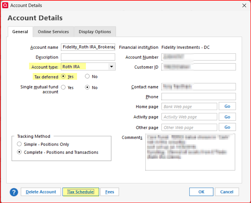Click the Other Web page field
Image resolution: width=251 pixels, height=203 pixels.
[x=189, y=127]
